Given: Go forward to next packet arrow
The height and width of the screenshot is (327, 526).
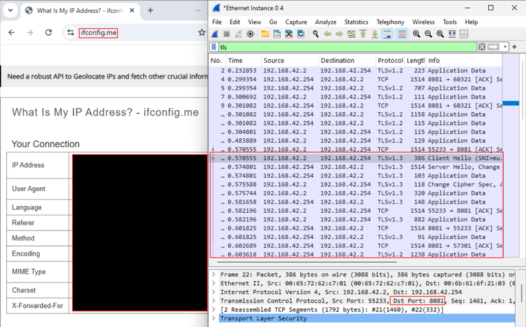Looking at the screenshot, I should pyautogui.click(x=340, y=34).
